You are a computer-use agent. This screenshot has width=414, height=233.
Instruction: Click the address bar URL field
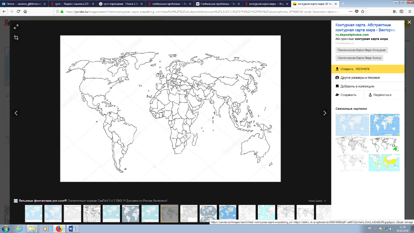click(x=203, y=11)
